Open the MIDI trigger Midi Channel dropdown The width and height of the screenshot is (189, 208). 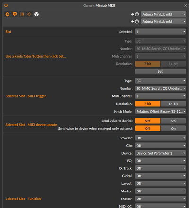click(160, 96)
